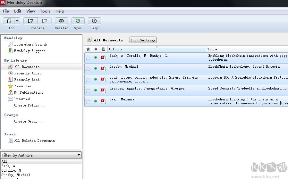Open My Publications in sidebar

[x=29, y=92]
